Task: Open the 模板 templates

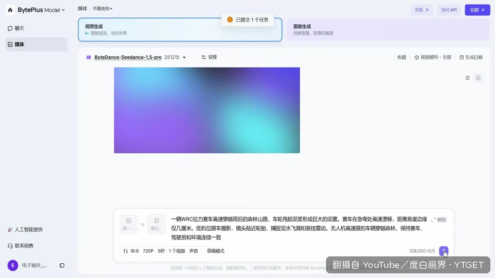Action: click(x=439, y=220)
